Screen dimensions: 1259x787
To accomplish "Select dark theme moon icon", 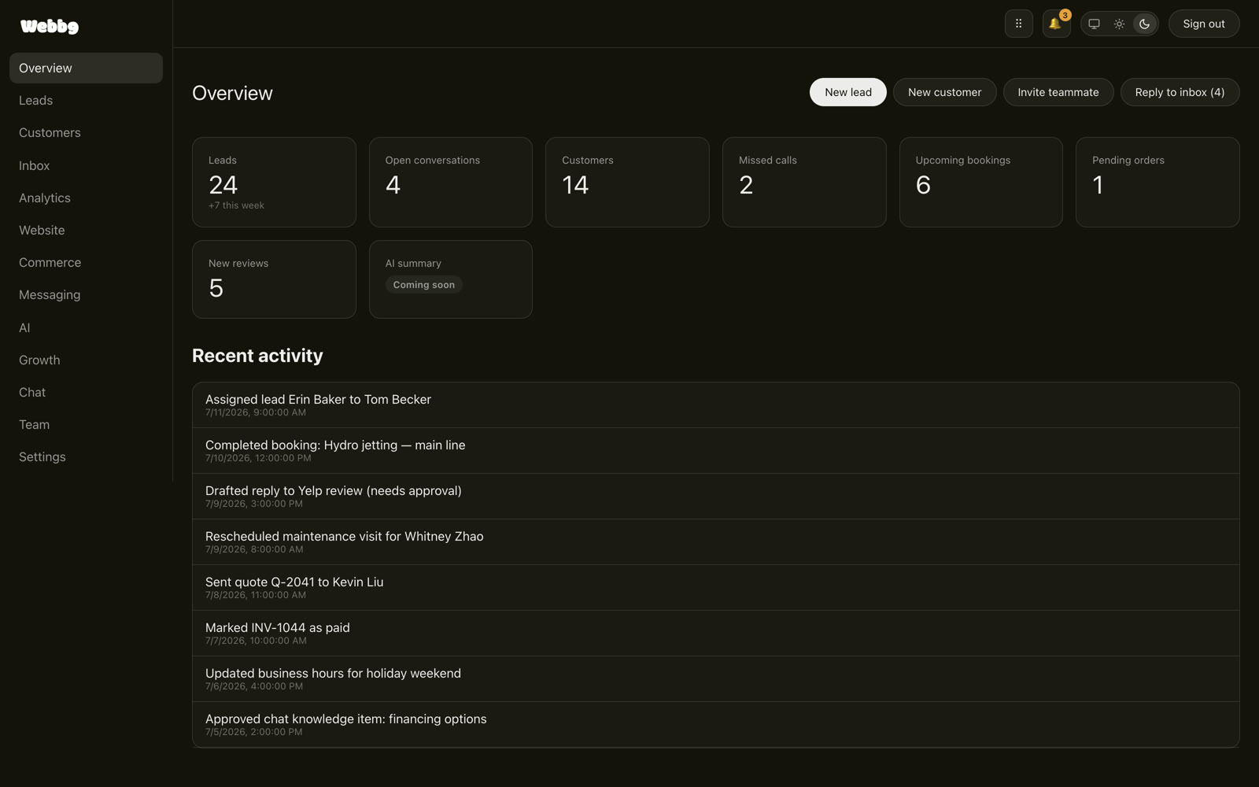I will pyautogui.click(x=1144, y=24).
